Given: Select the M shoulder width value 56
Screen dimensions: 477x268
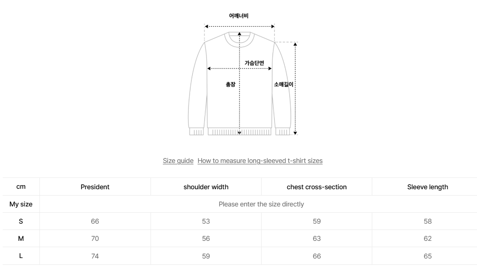Looking at the screenshot, I should 206,239.
